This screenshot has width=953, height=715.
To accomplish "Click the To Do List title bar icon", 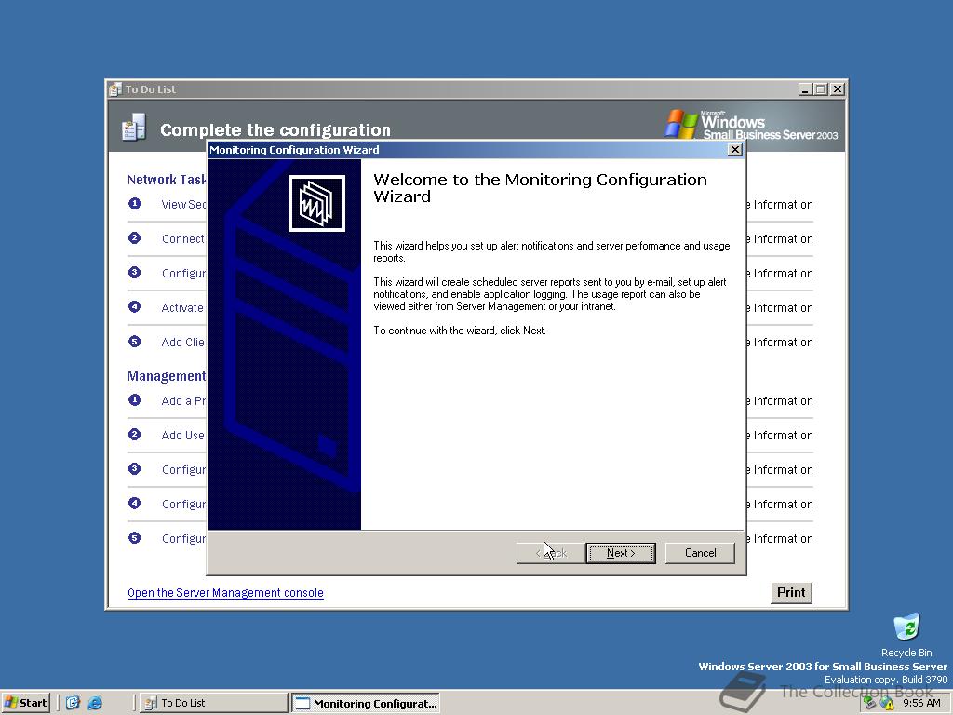I will coord(115,89).
